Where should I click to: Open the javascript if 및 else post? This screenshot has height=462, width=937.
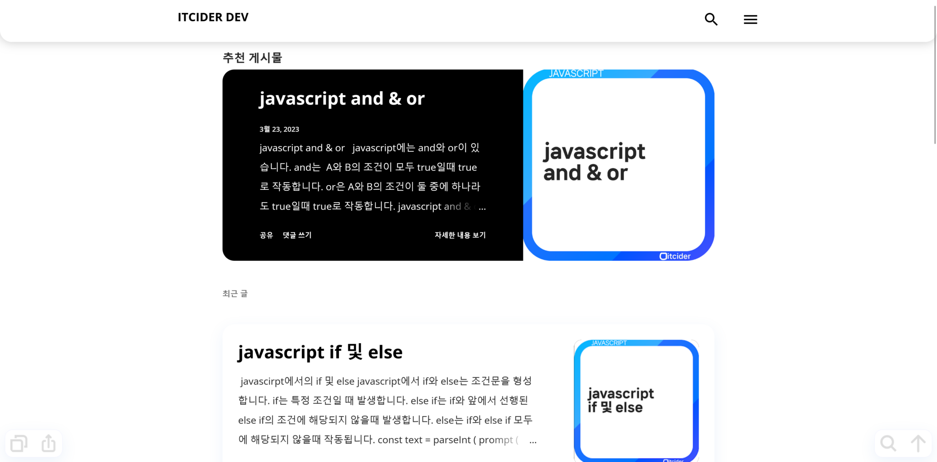pyautogui.click(x=320, y=352)
